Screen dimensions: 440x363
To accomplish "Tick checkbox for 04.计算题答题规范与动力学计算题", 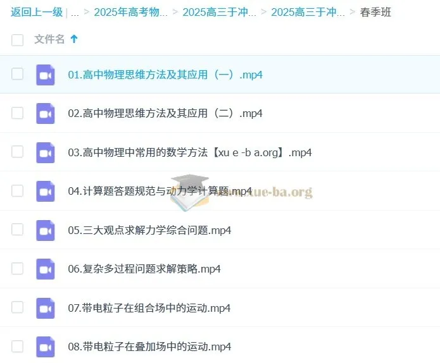I will [x=17, y=190].
